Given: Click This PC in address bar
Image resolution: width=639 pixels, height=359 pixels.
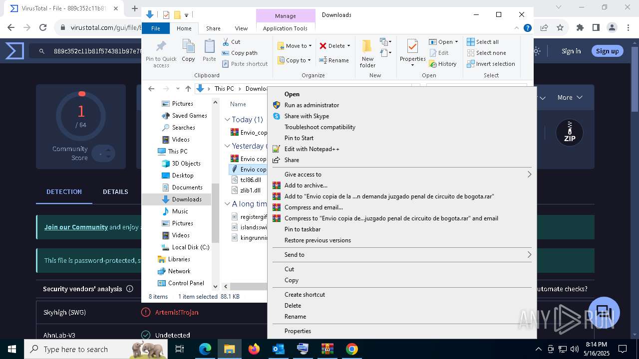Looking at the screenshot, I should click(224, 89).
